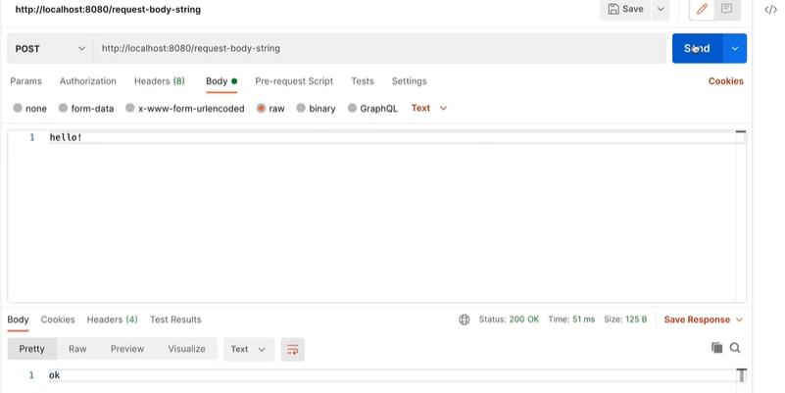Screen dimensions: 785x393
Task: Select the none body option
Action: pyautogui.click(x=29, y=108)
